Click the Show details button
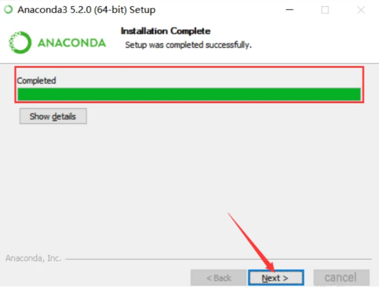The image size is (379, 287). 53,116
